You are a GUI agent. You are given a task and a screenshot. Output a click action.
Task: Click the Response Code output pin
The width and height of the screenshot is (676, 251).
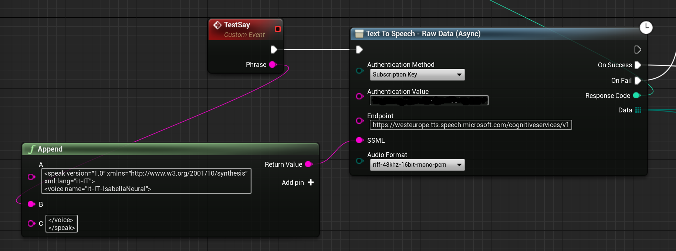pyautogui.click(x=637, y=96)
